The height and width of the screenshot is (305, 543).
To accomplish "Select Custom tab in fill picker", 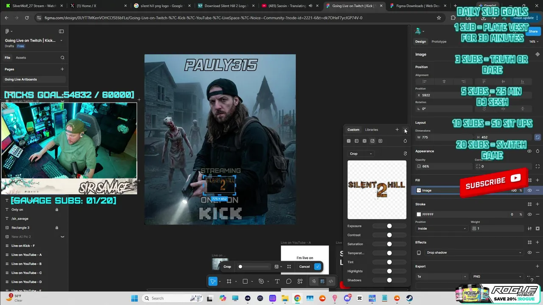I will pos(353,130).
